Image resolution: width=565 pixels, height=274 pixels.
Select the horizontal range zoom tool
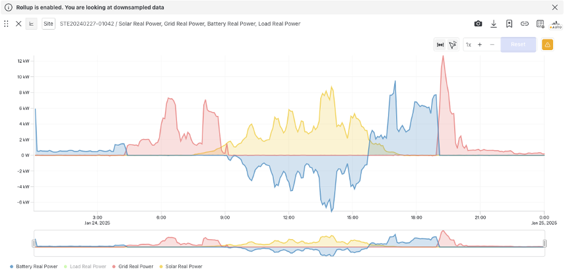pos(440,45)
